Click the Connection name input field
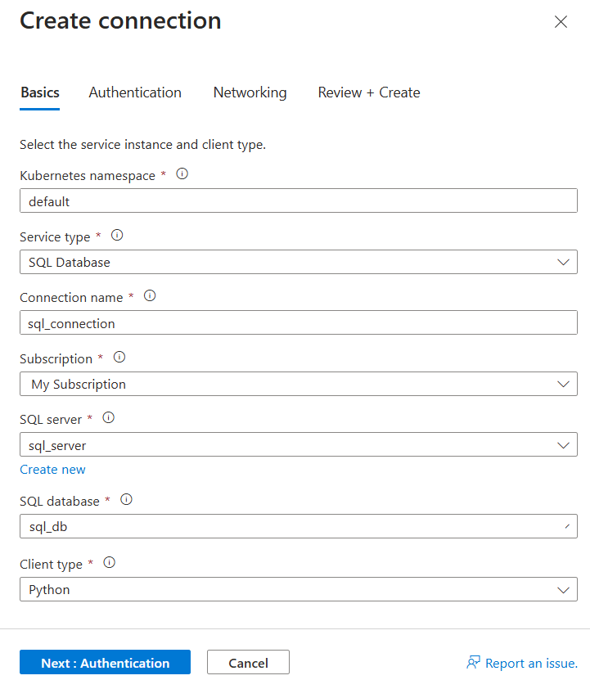The width and height of the screenshot is (590, 689). (295, 322)
